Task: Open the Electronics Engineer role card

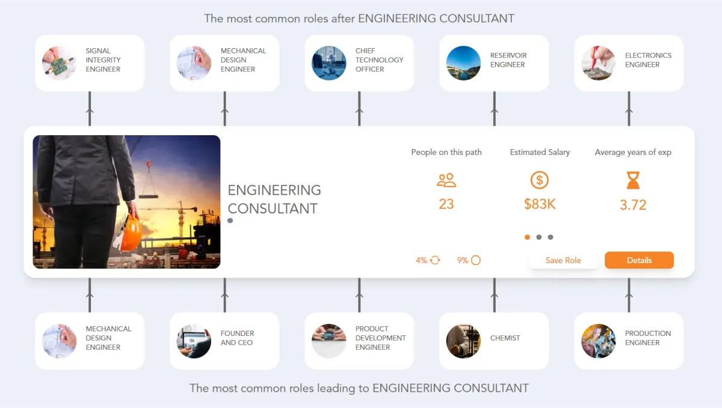Action: point(629,63)
